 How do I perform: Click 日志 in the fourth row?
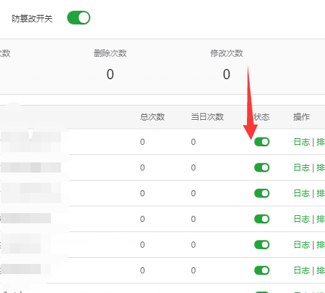pos(302,219)
